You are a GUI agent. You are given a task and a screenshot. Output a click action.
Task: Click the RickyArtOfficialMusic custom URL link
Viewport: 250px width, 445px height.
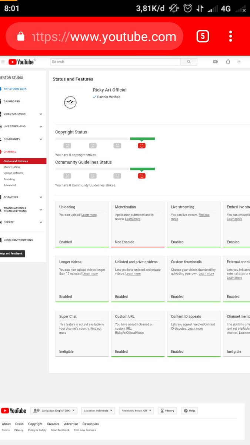click(x=129, y=333)
